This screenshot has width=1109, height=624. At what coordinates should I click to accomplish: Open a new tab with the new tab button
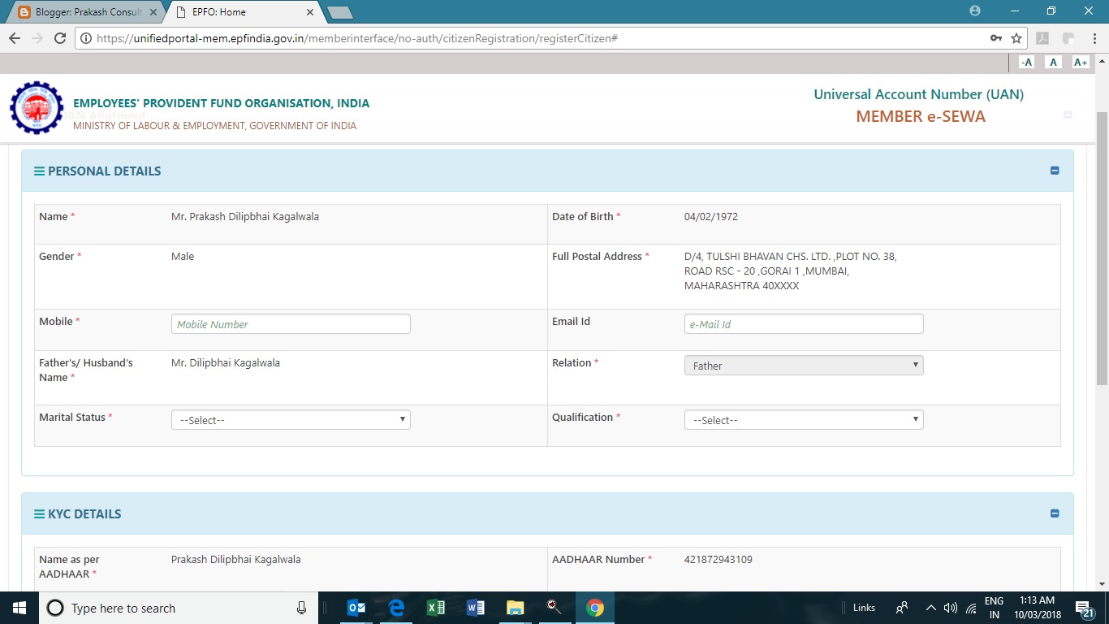tap(339, 12)
